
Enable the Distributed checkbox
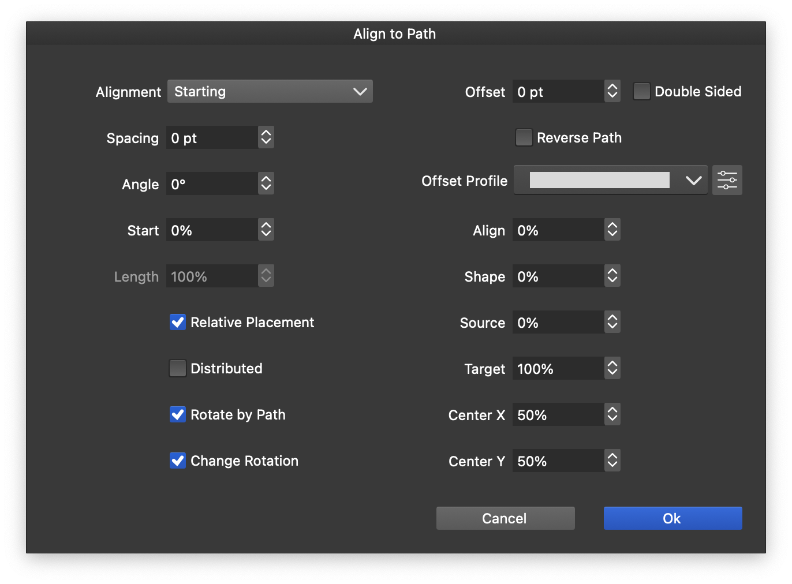coord(178,368)
